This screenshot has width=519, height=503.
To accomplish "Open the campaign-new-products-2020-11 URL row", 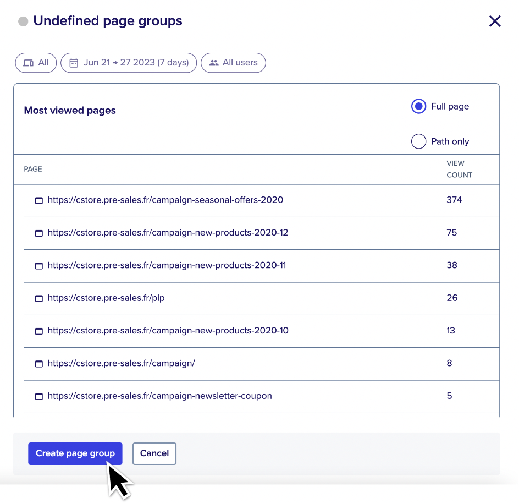I will 262,266.
